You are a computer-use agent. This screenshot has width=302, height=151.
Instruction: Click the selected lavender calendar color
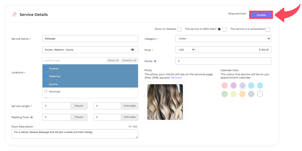tap(242, 85)
